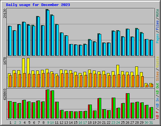The height and width of the screenshot is (126, 161).
Task: Click day label 10 on the x-axis
Action: [52, 123]
